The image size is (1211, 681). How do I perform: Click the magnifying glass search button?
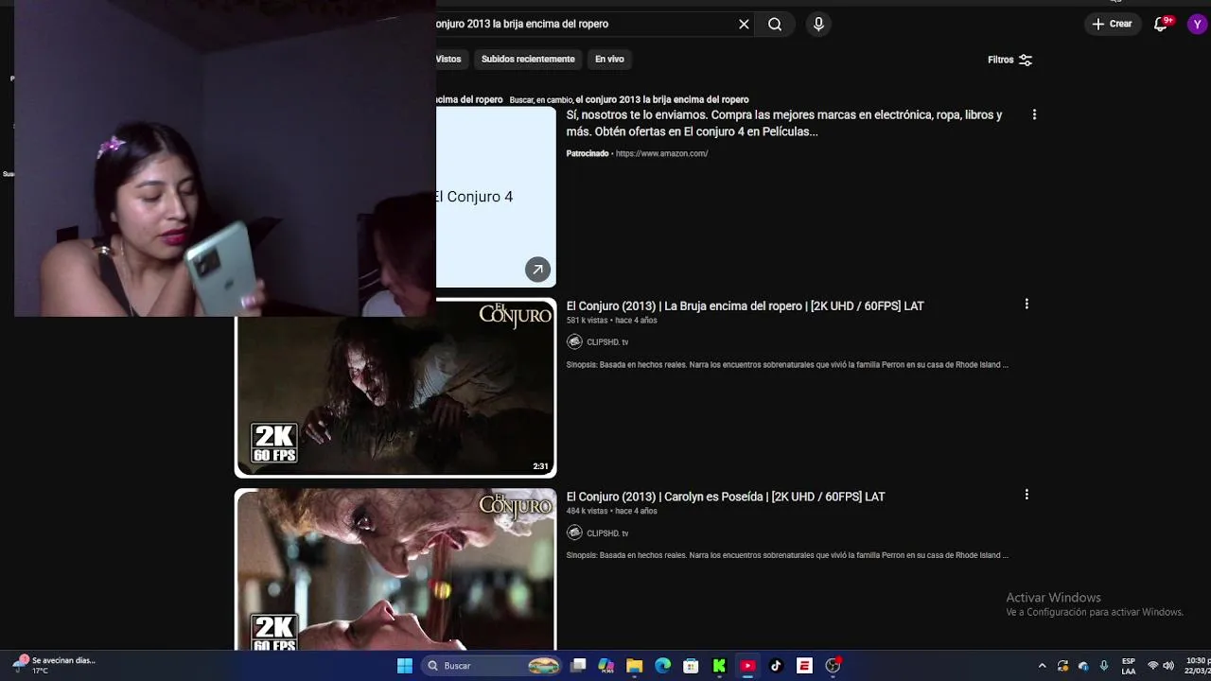click(x=775, y=25)
